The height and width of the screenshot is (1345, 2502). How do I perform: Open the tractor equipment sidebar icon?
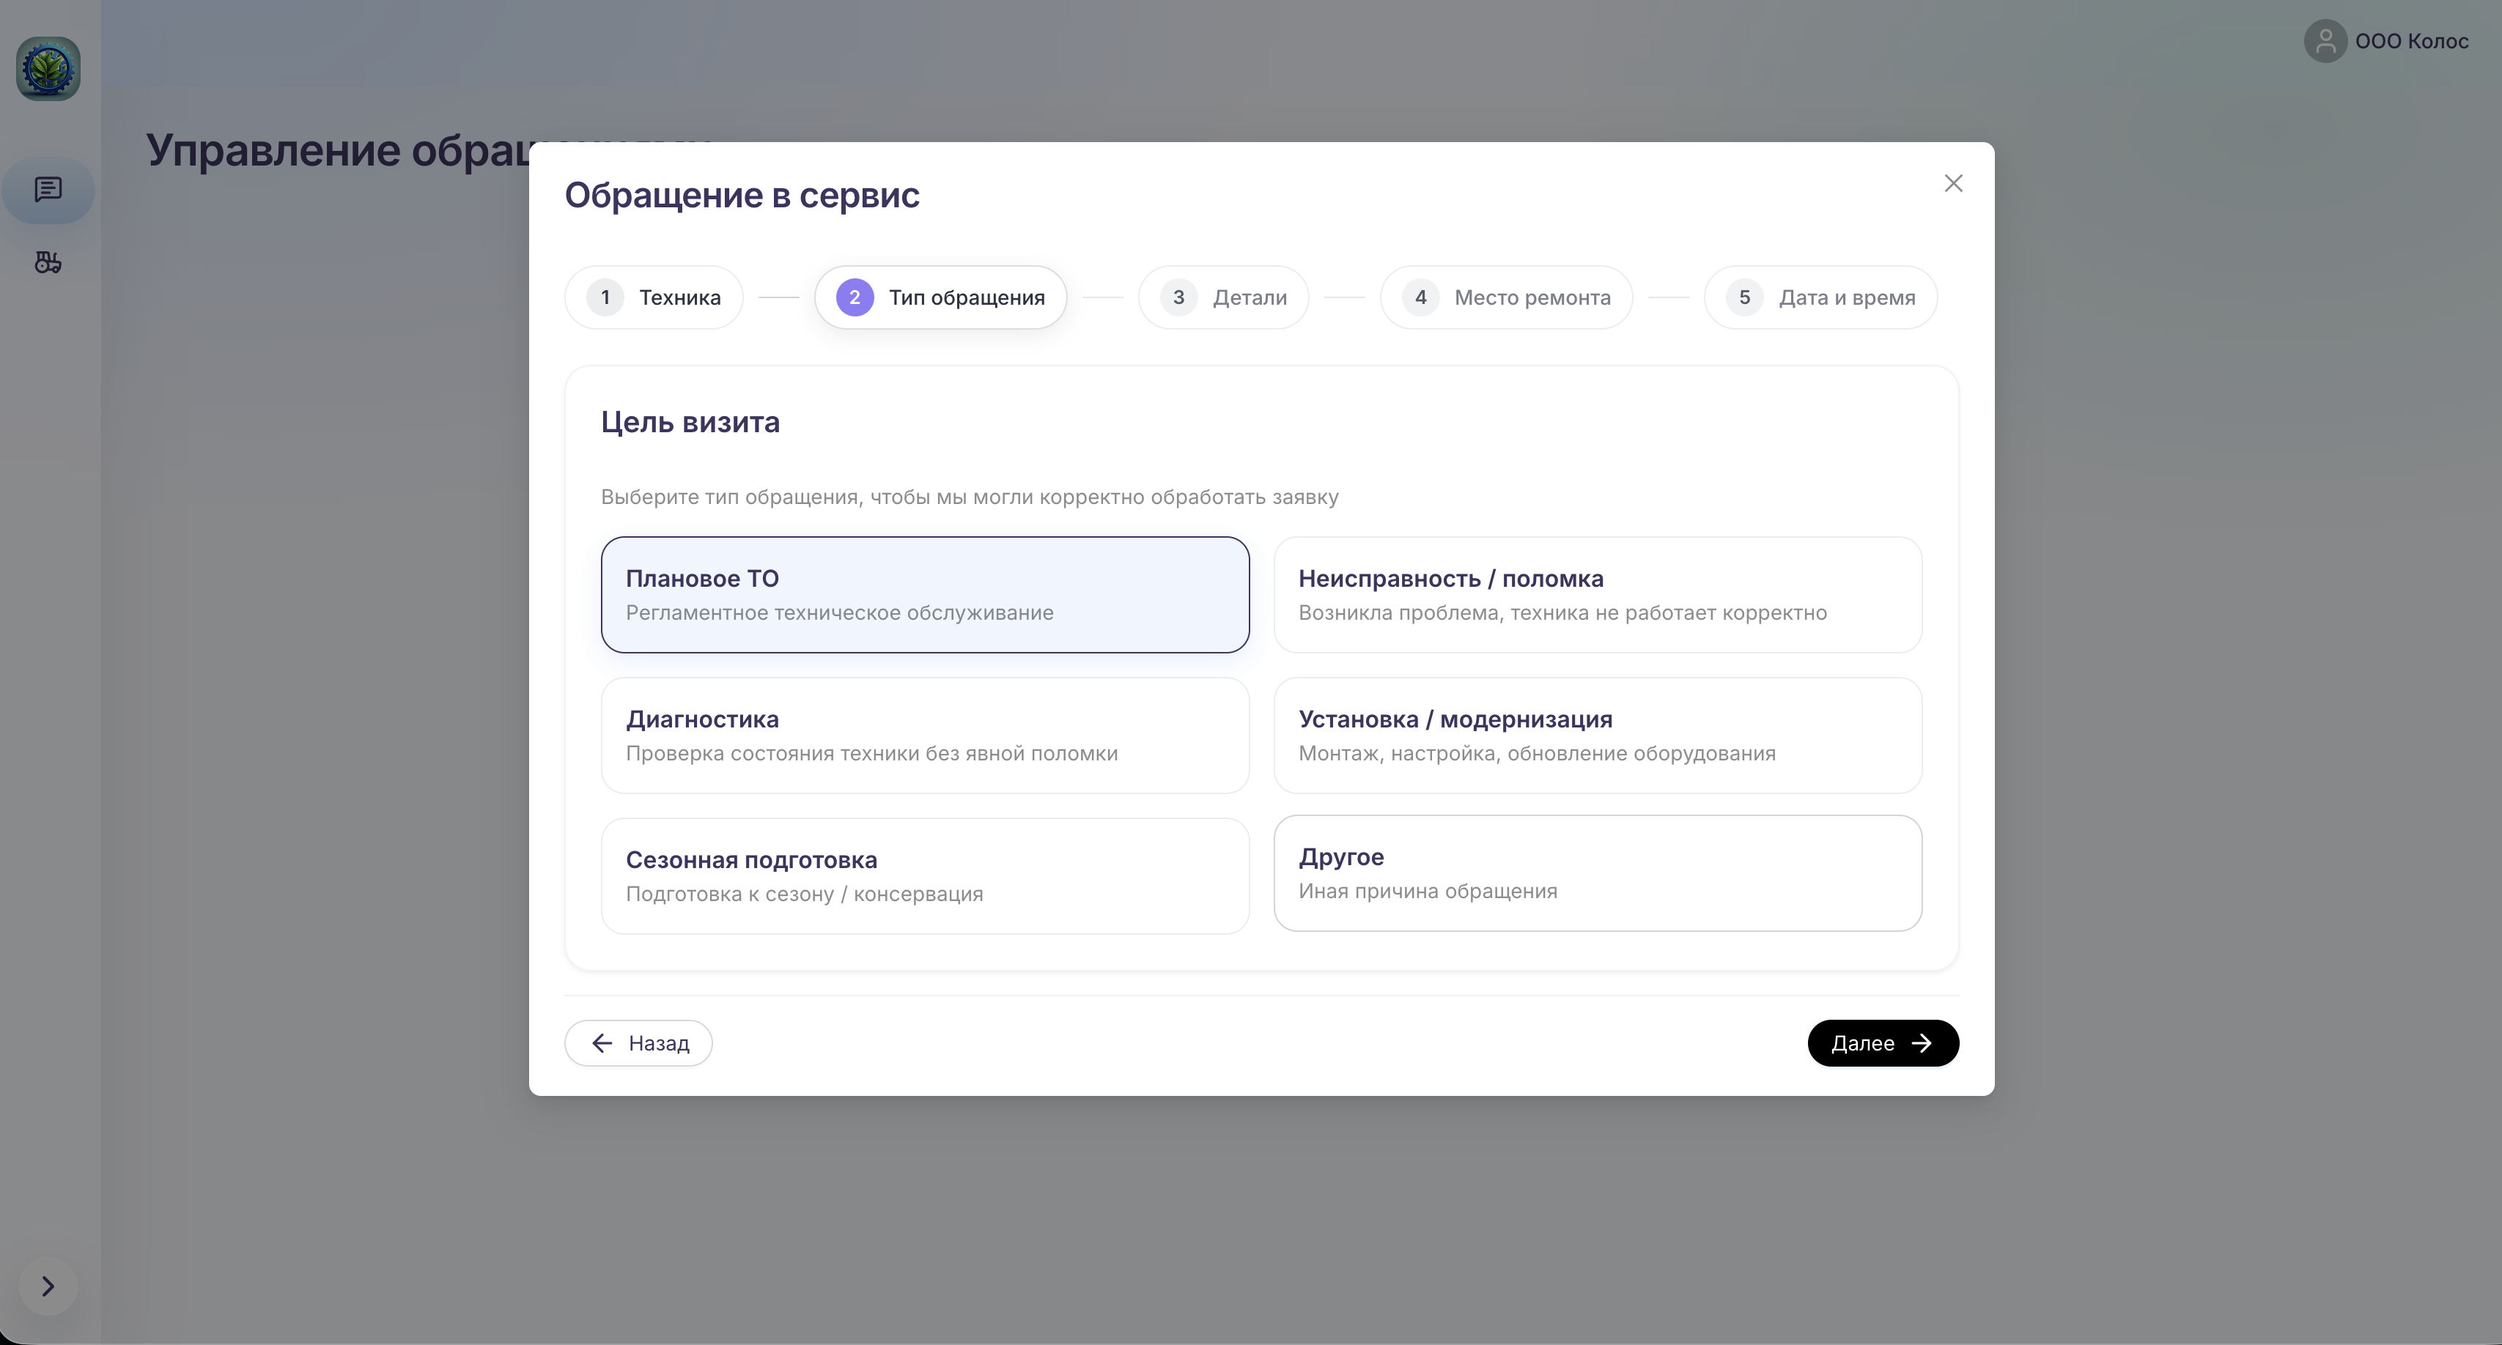[48, 262]
